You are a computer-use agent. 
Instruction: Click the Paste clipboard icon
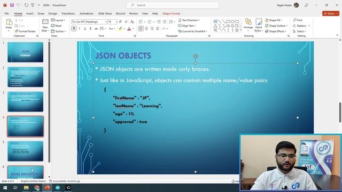(9, 22)
